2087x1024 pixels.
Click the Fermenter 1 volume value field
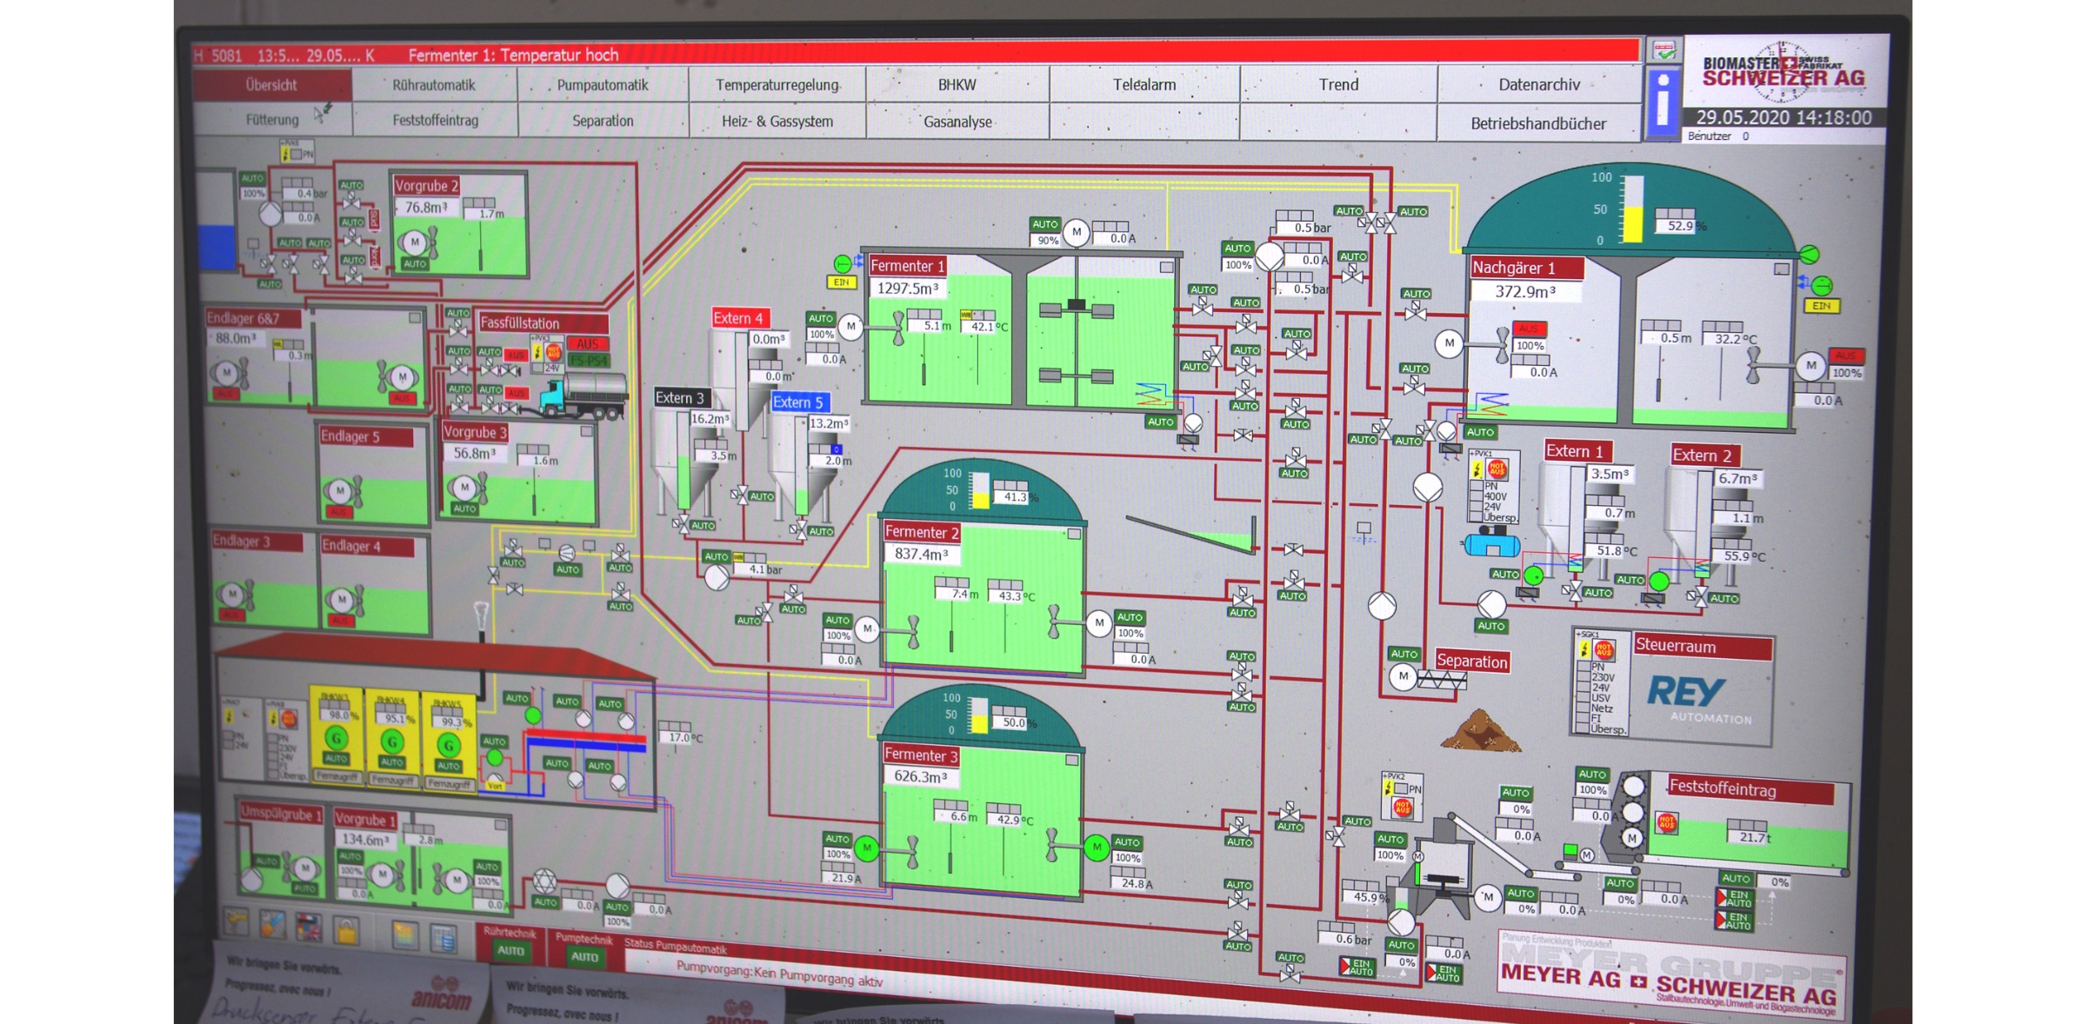907,289
